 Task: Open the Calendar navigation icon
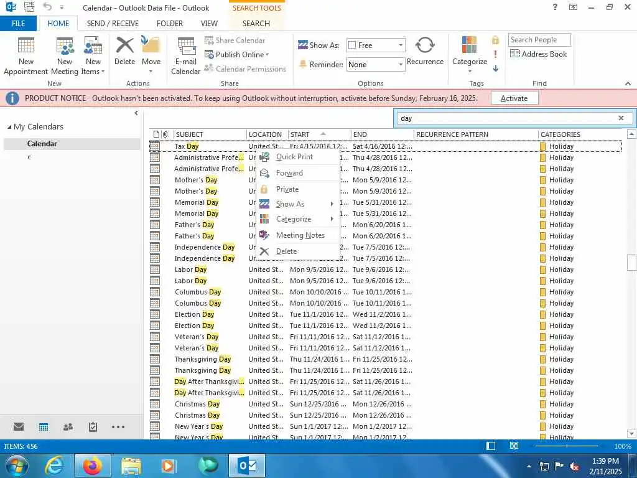coord(44,427)
